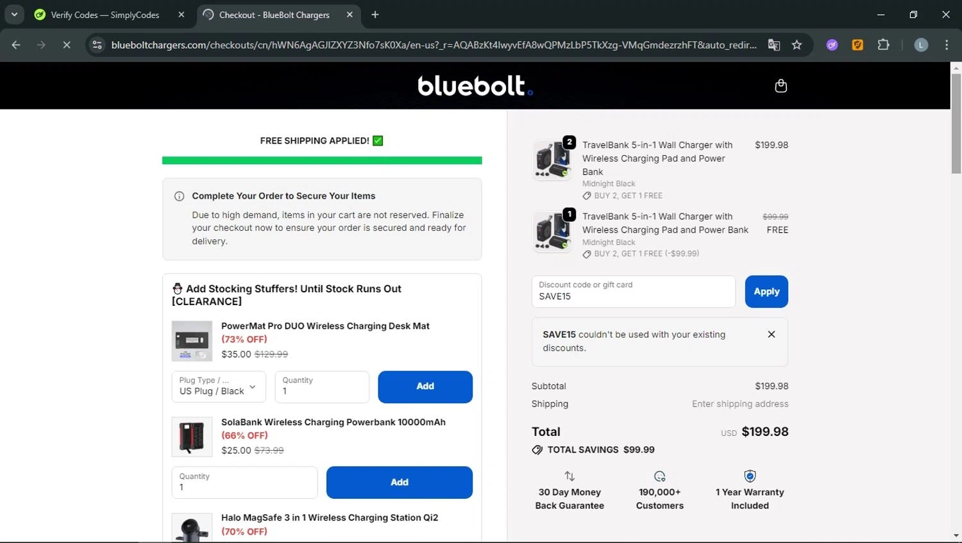
Task: Click the blueboltchargers.com address bar URL
Action: pos(434,45)
